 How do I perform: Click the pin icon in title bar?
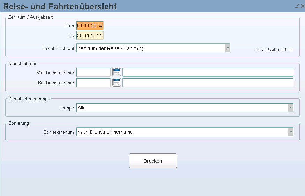297,6
